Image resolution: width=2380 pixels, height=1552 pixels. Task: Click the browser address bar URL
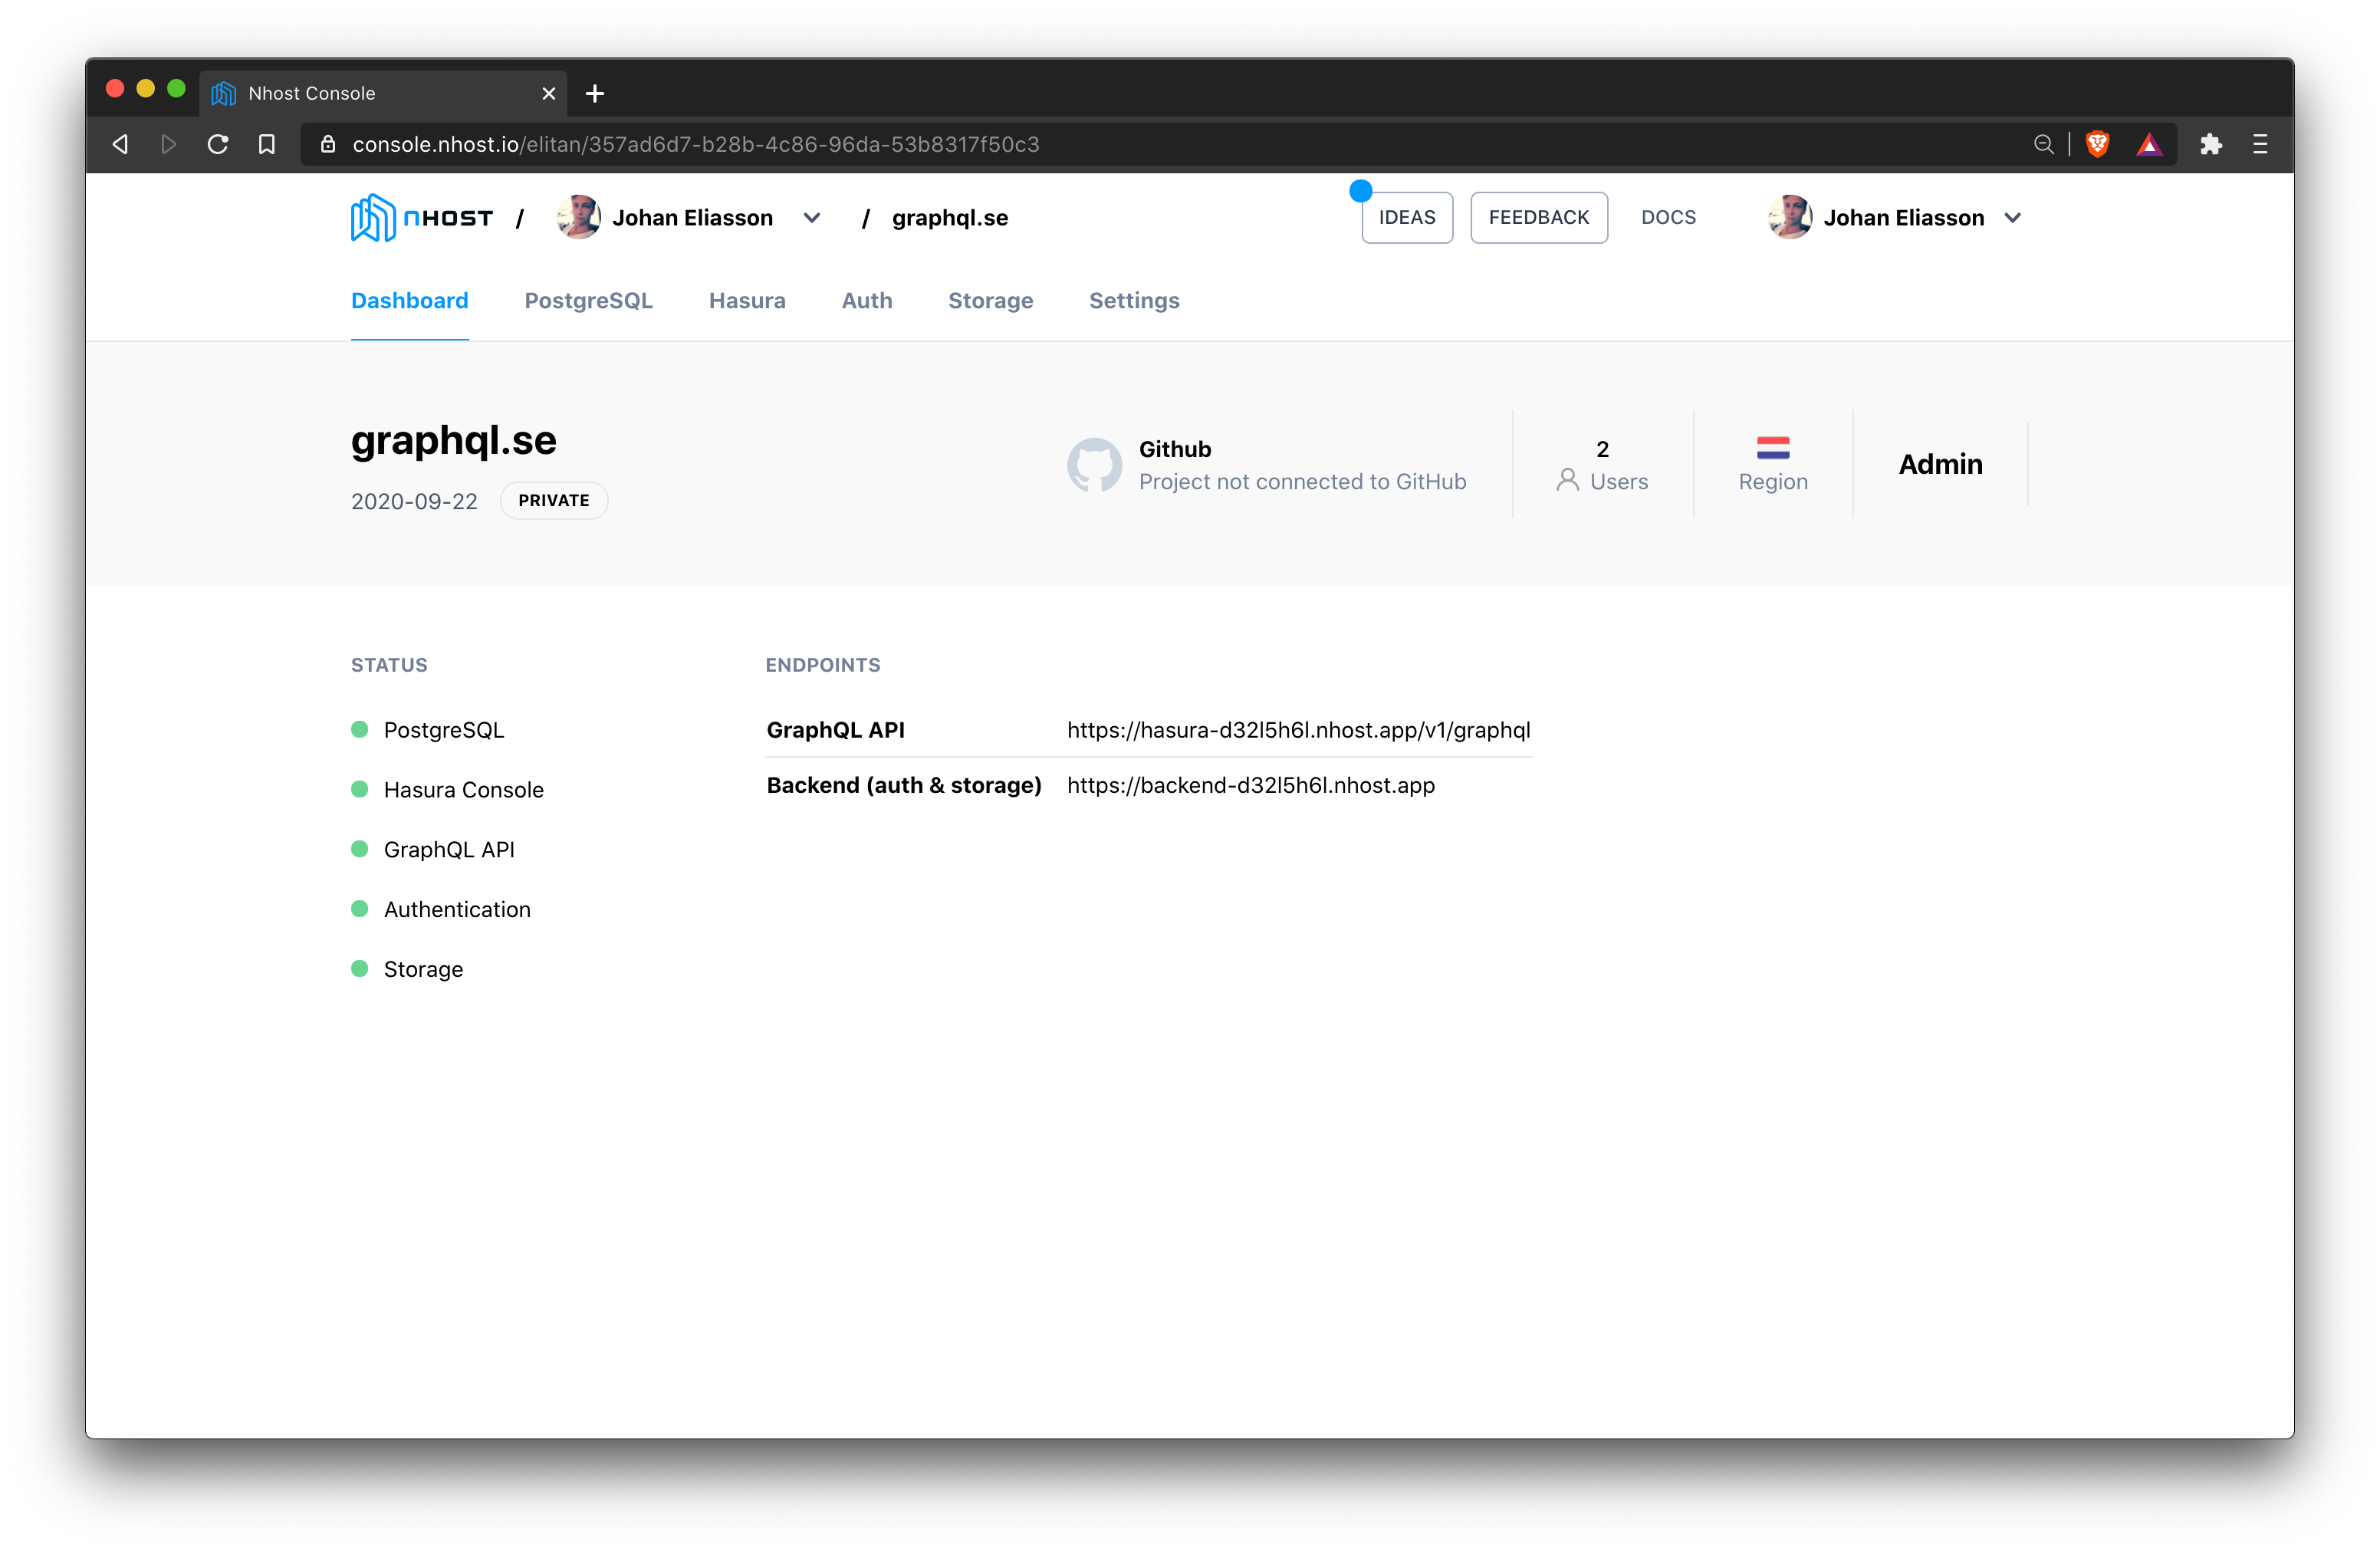695,144
